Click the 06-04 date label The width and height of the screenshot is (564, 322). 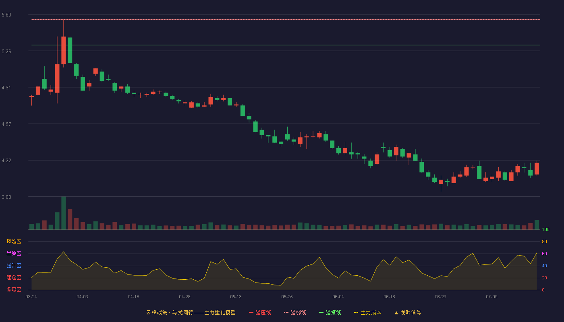pyautogui.click(x=338, y=297)
